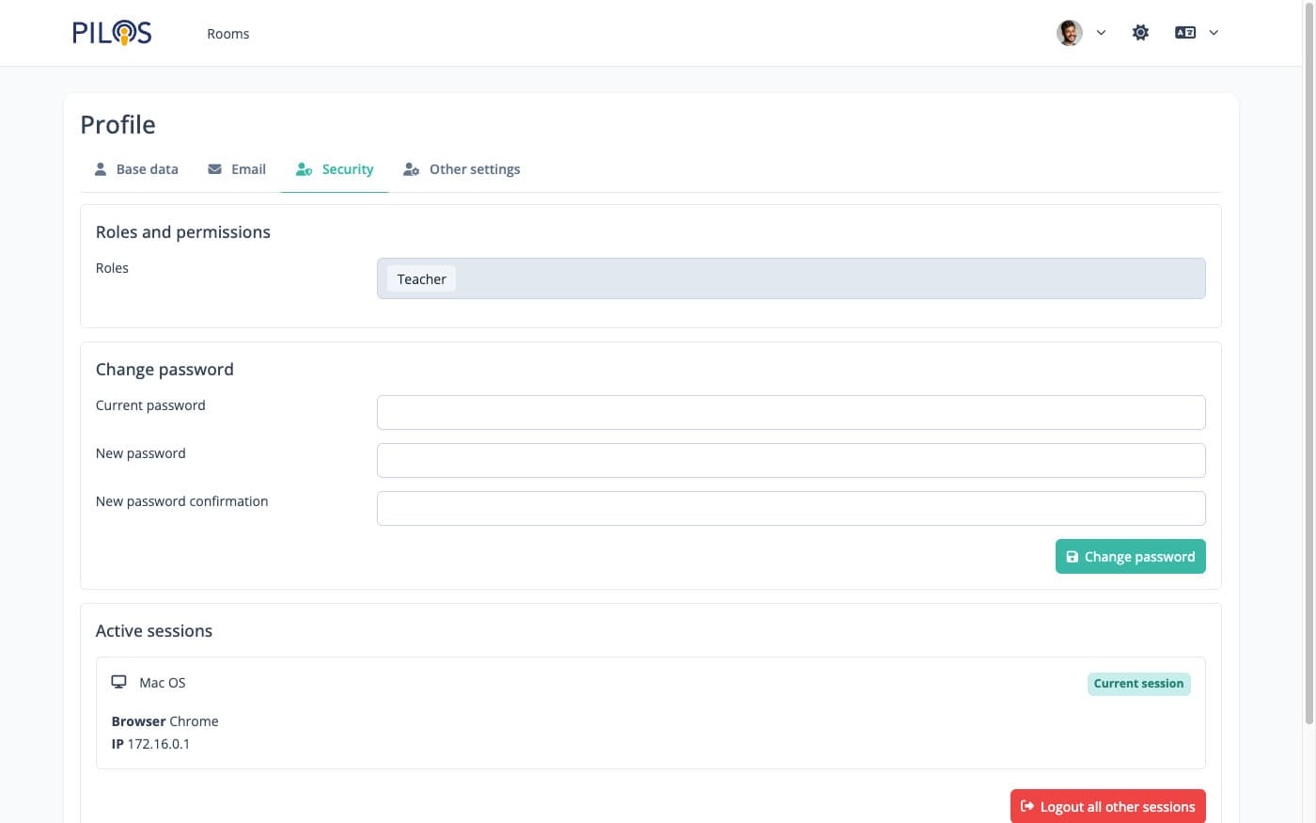This screenshot has width=1316, height=823.
Task: Expand the language selector chevron
Action: (1214, 33)
